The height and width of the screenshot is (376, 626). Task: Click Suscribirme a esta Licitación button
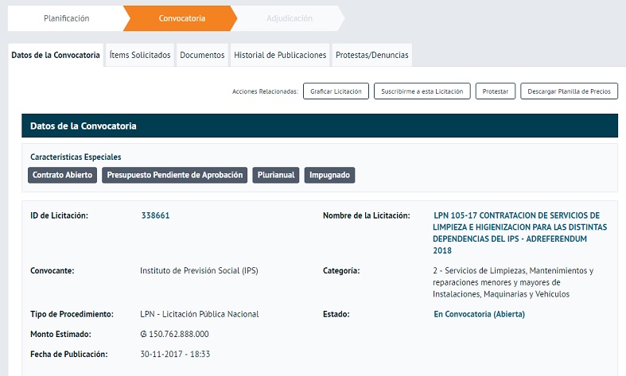pos(422,91)
